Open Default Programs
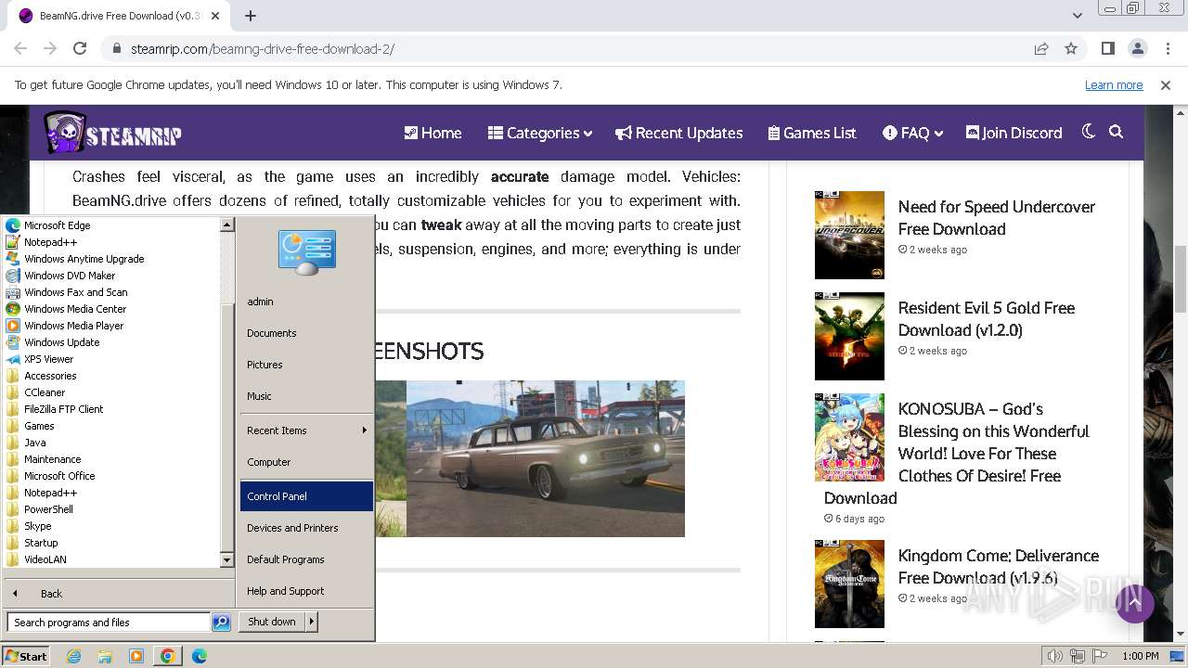The width and height of the screenshot is (1188, 668). pyautogui.click(x=285, y=559)
